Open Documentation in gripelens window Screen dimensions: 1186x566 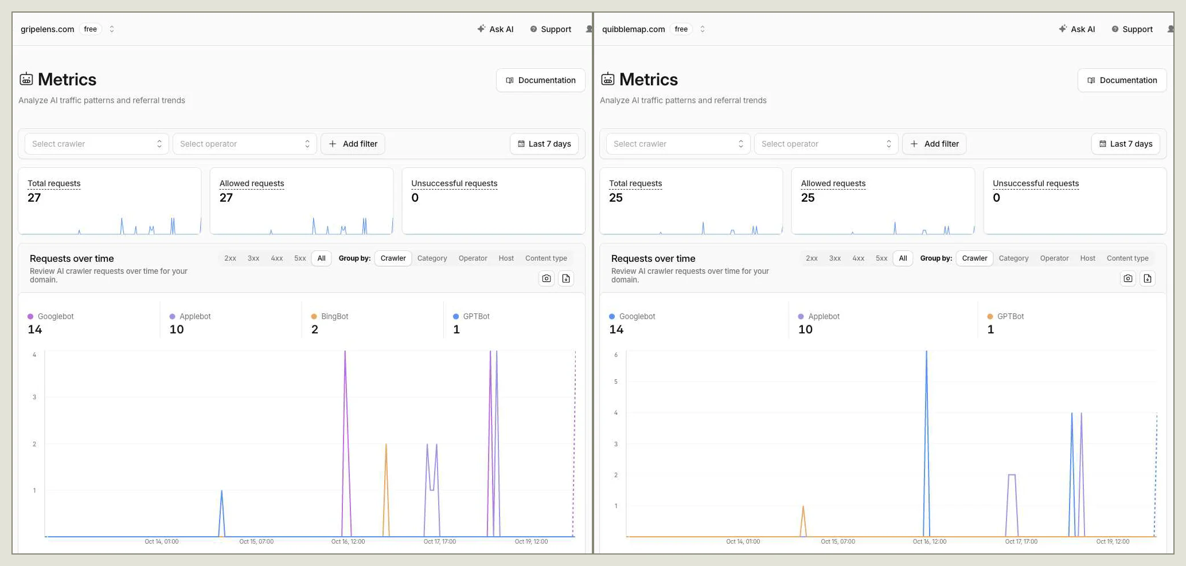[x=540, y=80]
